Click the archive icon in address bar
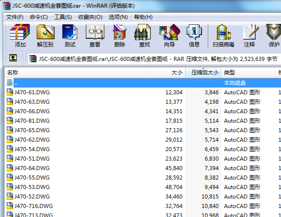 33,59
